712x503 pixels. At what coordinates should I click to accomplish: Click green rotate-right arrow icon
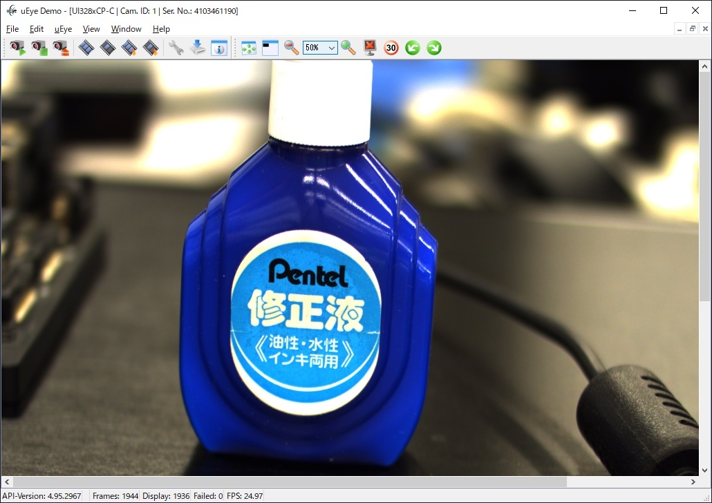434,48
